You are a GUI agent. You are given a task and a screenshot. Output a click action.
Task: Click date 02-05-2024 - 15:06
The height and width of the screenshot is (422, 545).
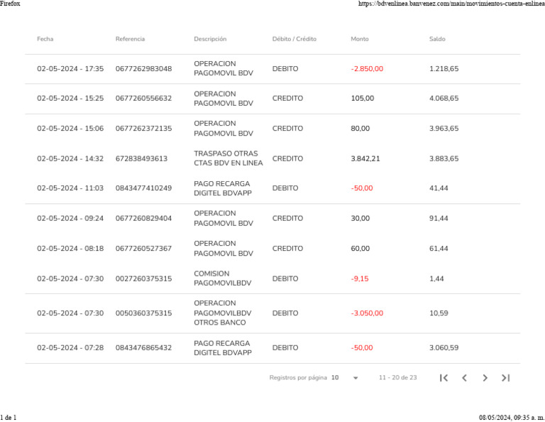point(70,129)
